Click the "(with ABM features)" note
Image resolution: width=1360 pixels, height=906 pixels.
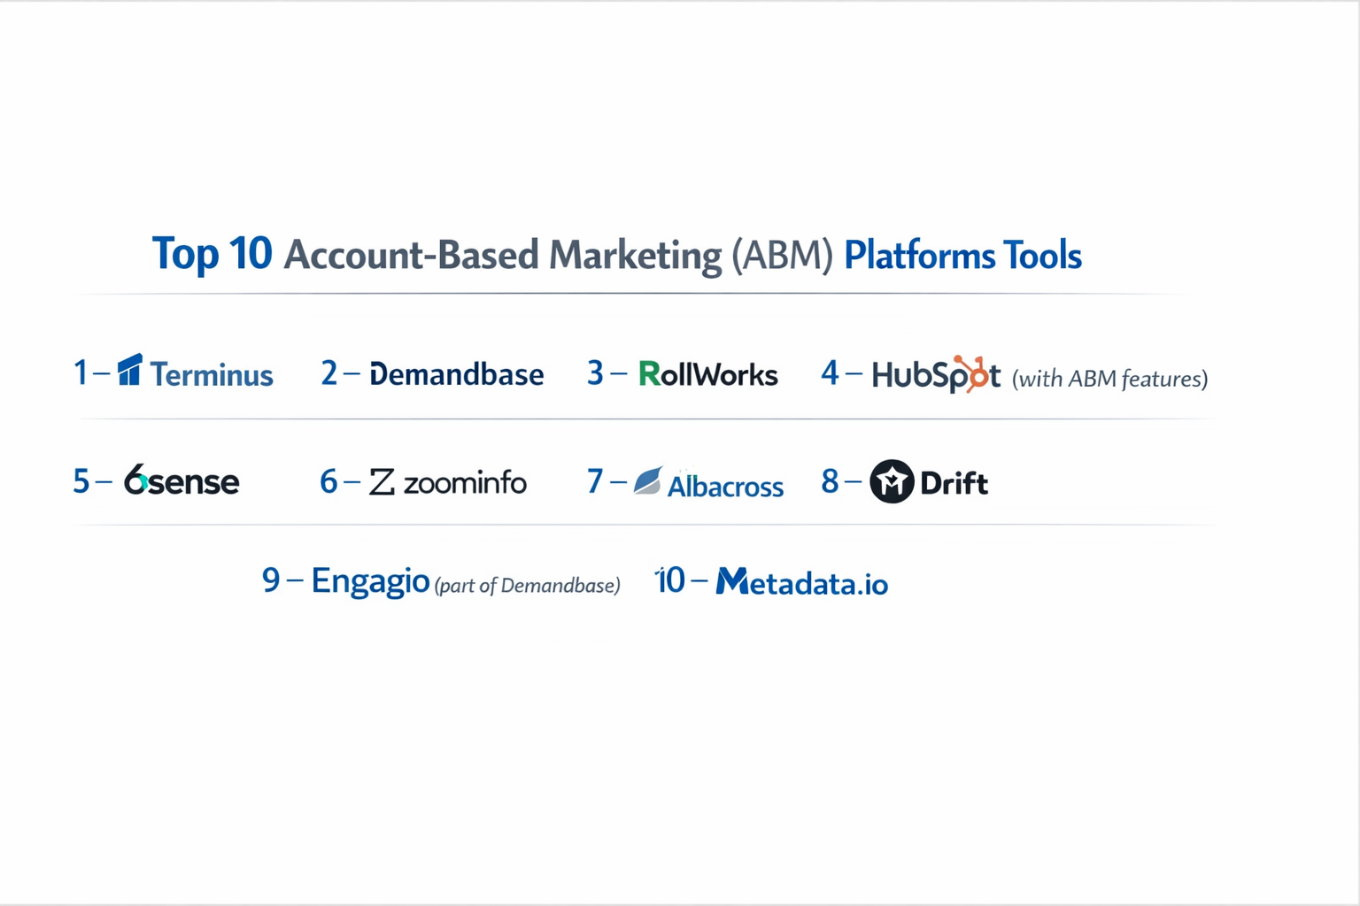pyautogui.click(x=1110, y=379)
